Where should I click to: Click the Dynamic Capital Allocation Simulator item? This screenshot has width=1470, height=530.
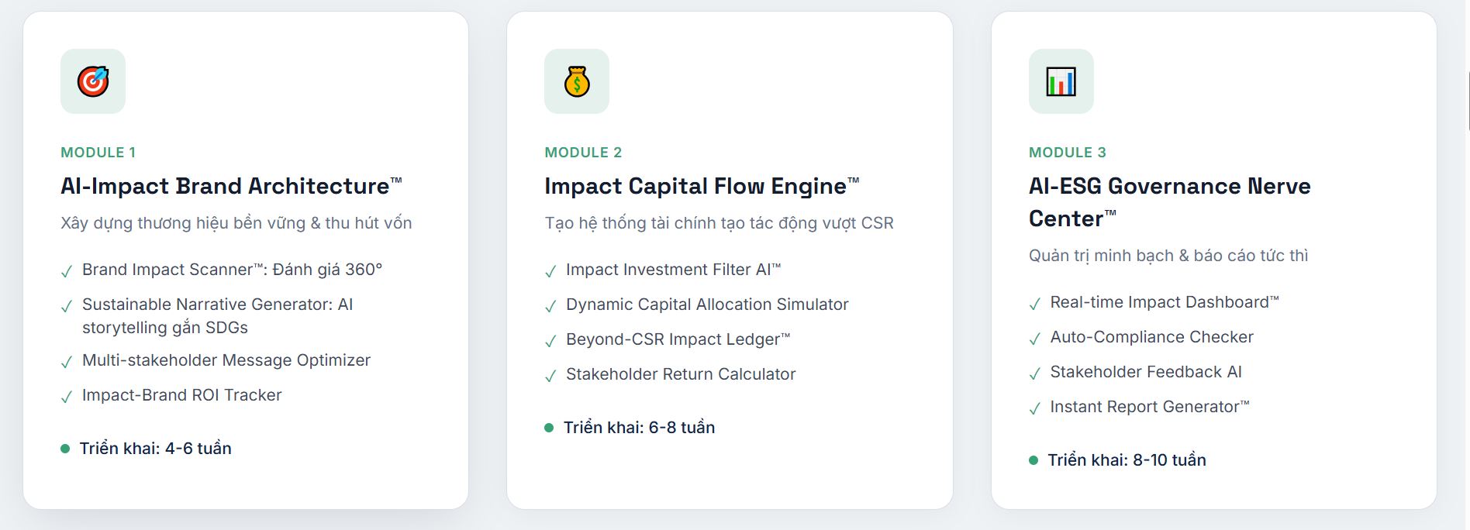pos(707,305)
